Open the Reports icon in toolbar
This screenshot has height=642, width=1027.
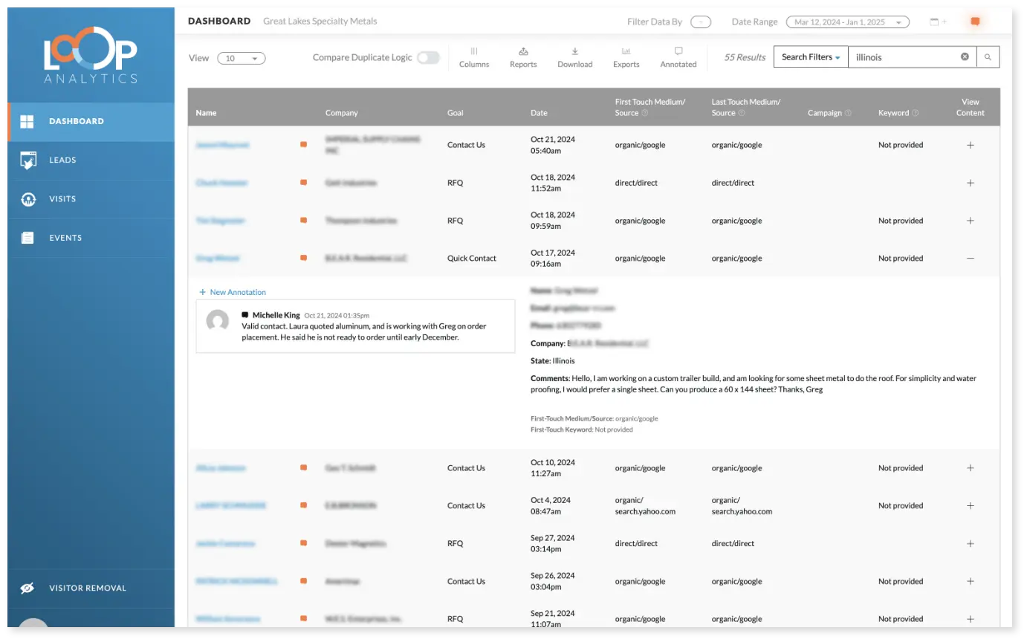[x=523, y=52]
